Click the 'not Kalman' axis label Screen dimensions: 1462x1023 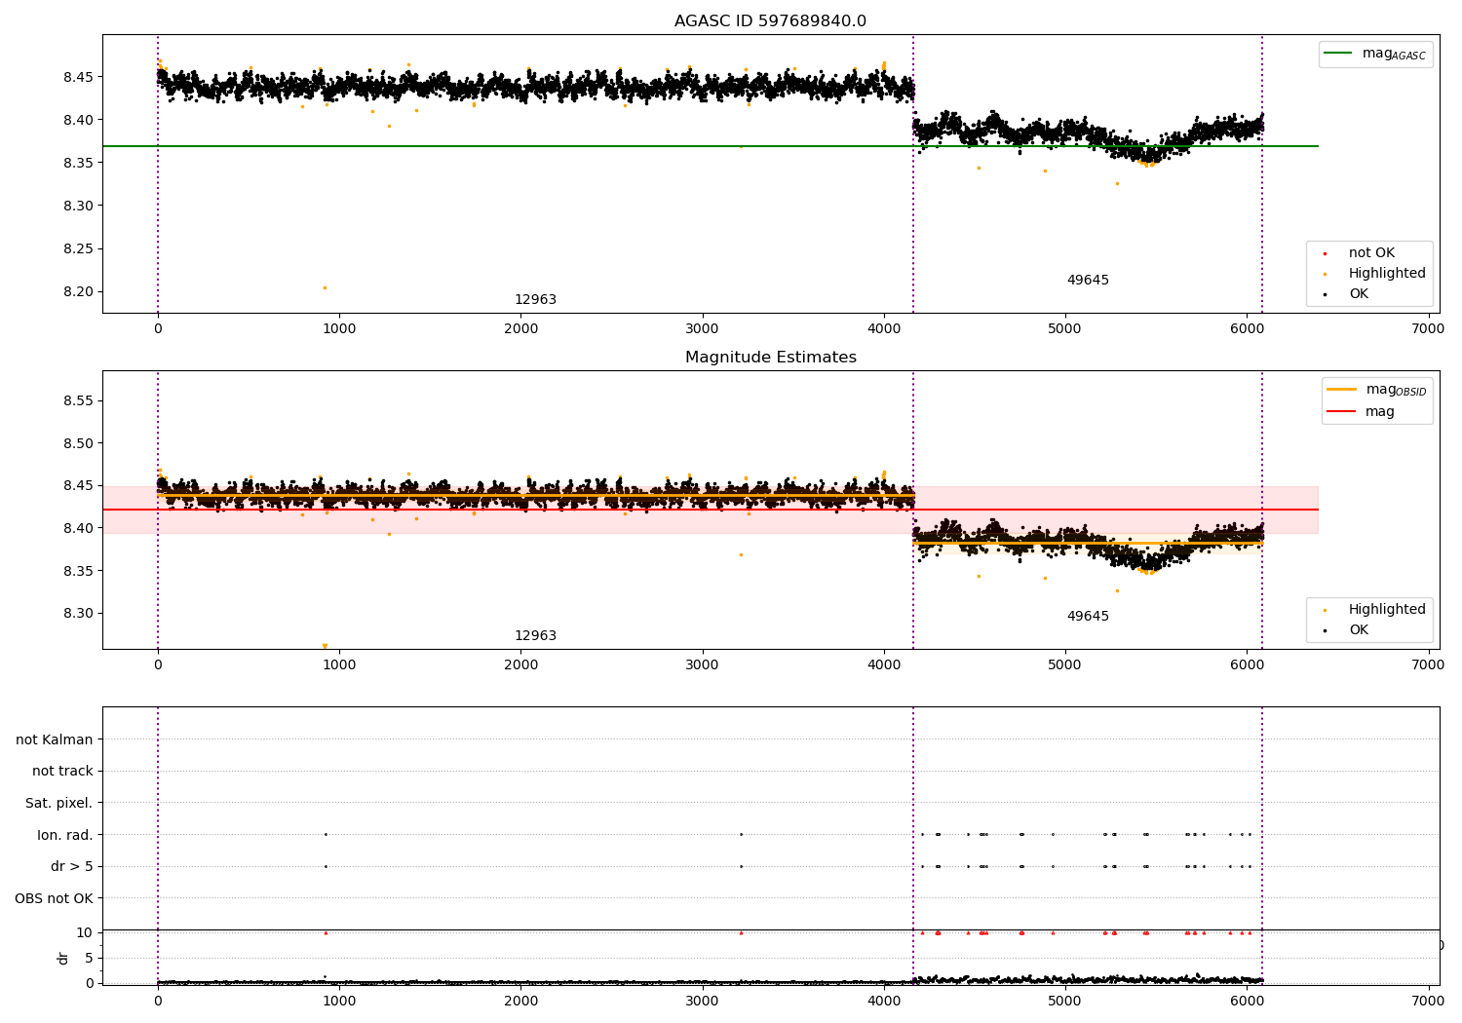55,739
